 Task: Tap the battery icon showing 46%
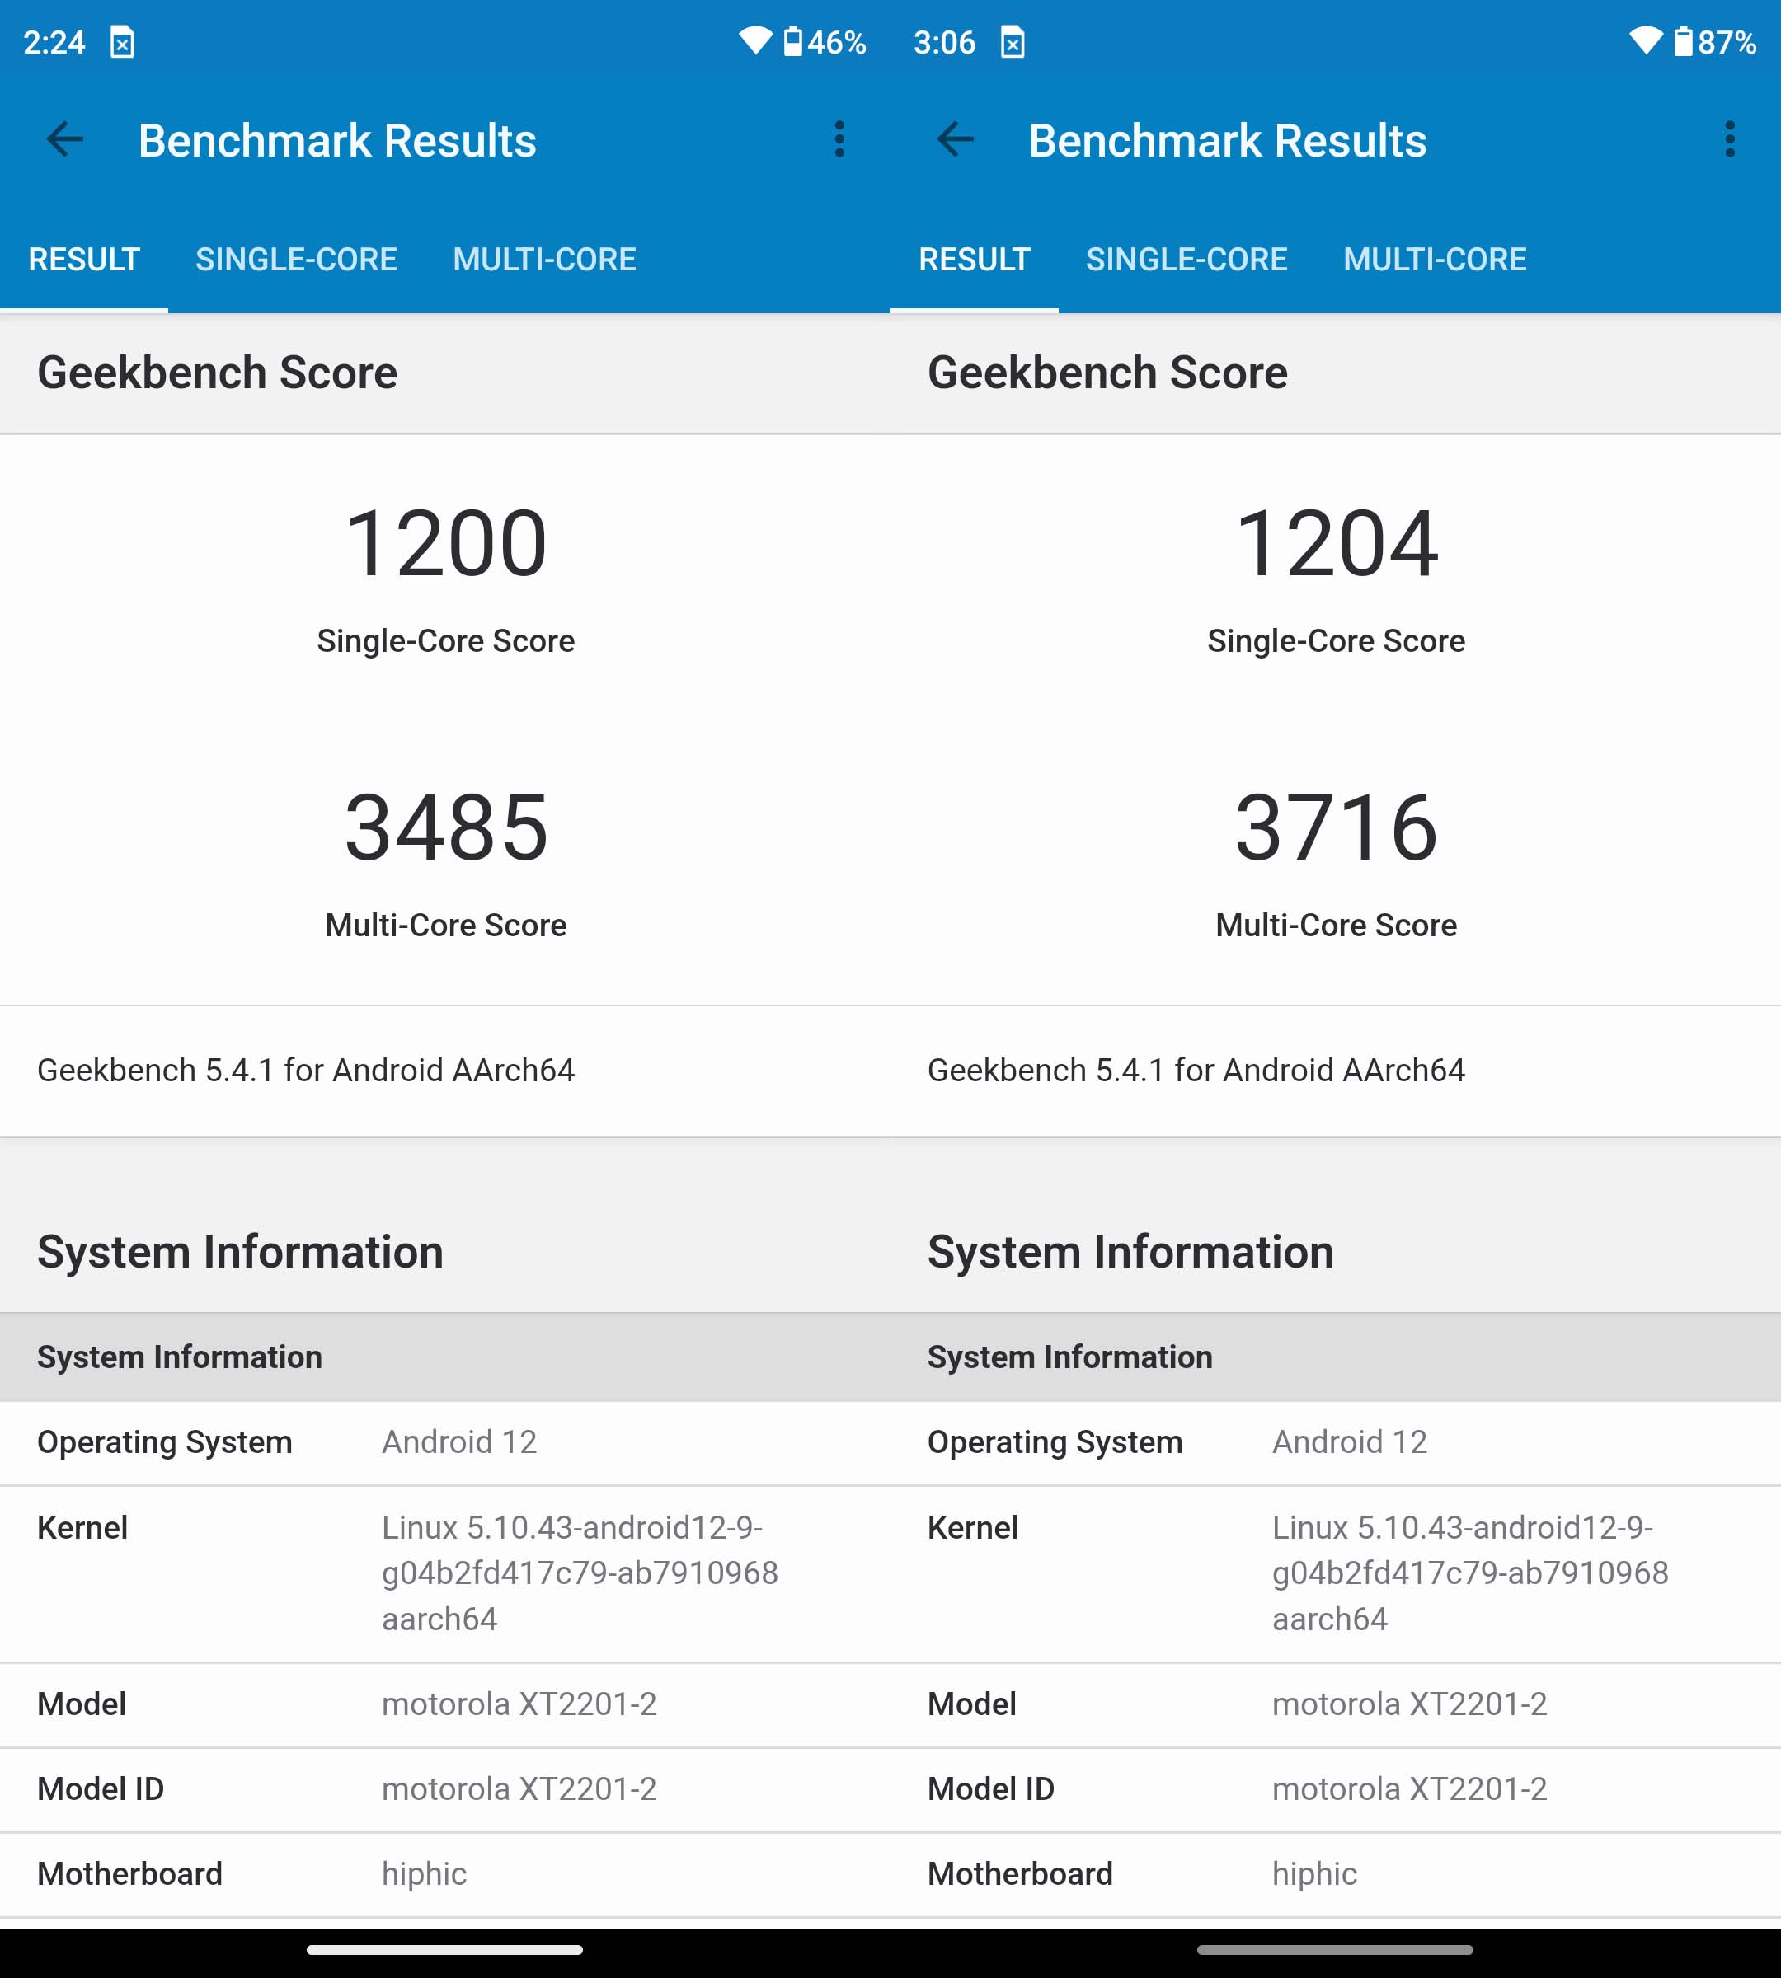(x=792, y=42)
